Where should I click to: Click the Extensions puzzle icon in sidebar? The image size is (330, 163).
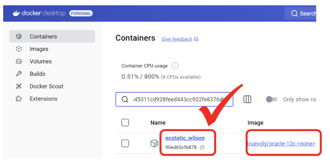pyautogui.click(x=19, y=99)
